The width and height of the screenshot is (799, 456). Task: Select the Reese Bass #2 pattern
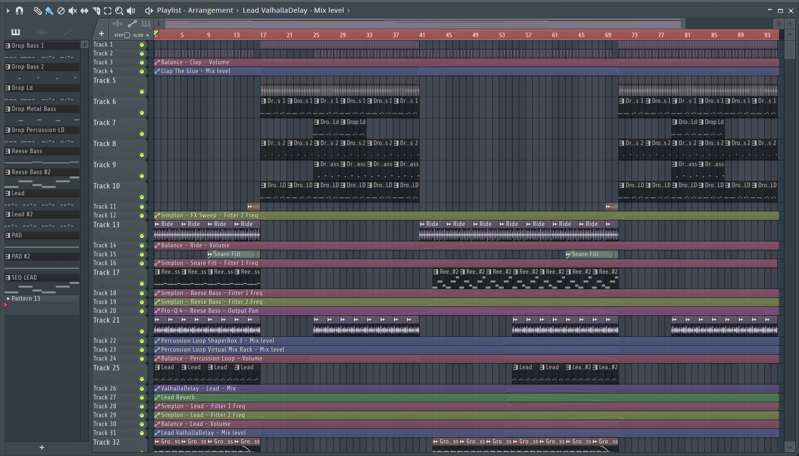tap(42, 172)
